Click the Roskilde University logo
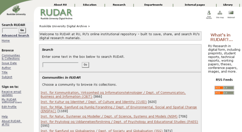The width and height of the screenshot is (242, 132). (16, 10)
